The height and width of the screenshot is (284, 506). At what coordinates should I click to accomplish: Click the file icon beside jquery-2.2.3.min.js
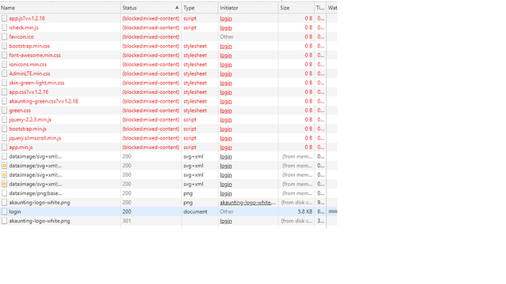point(4,119)
